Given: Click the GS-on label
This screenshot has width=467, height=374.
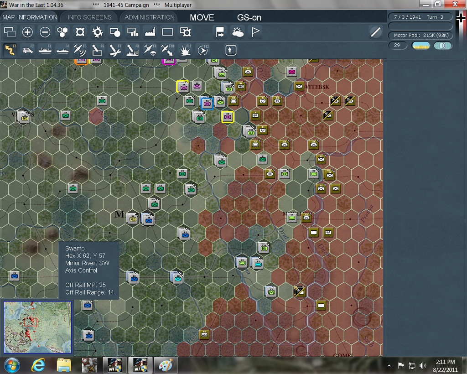Looking at the screenshot, I should [x=249, y=18].
